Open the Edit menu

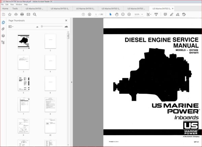coord(7,4)
